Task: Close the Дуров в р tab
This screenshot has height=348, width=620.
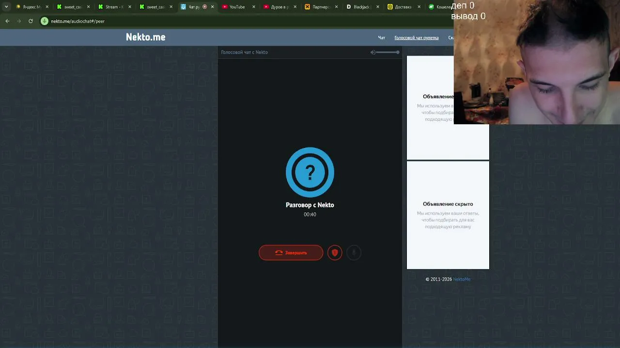Action: pos(295,7)
